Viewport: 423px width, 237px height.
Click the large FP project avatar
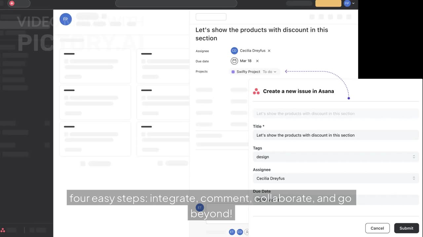(65, 19)
